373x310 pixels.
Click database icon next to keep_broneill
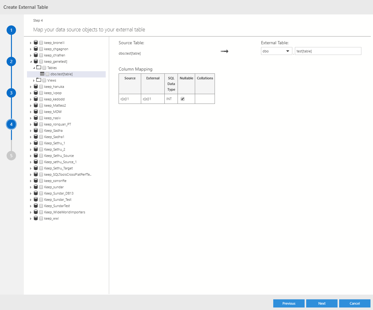[36, 43]
